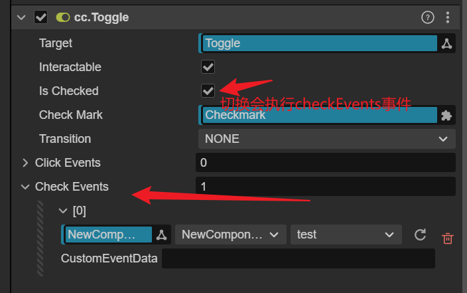Delete check event entry with trash icon
467x293 pixels.
(448, 237)
